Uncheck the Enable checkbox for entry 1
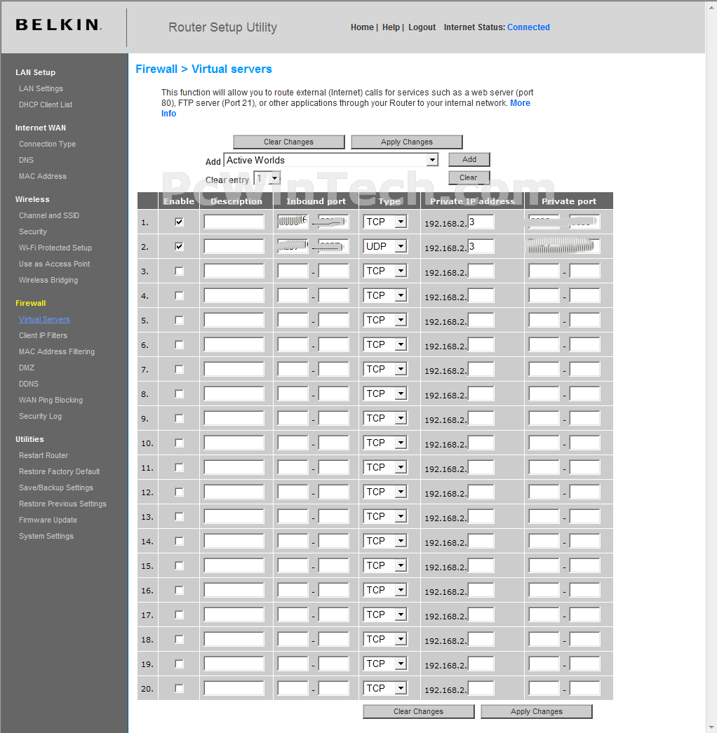Image resolution: width=717 pixels, height=733 pixels. (179, 222)
